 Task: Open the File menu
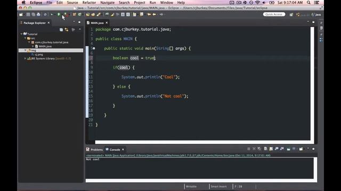pos(49,3)
